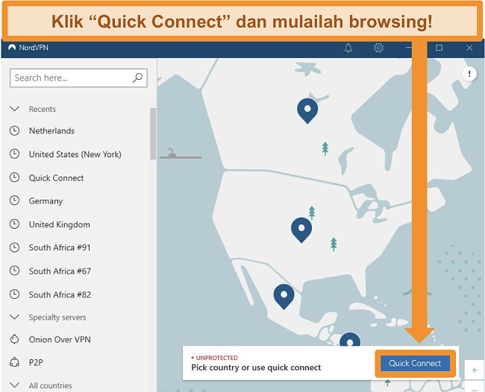
Task: Click clock icon beside South Africa #82
Action: (x=14, y=294)
